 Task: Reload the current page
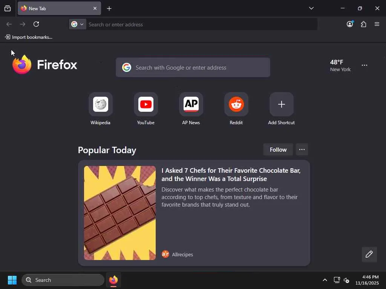(36, 24)
